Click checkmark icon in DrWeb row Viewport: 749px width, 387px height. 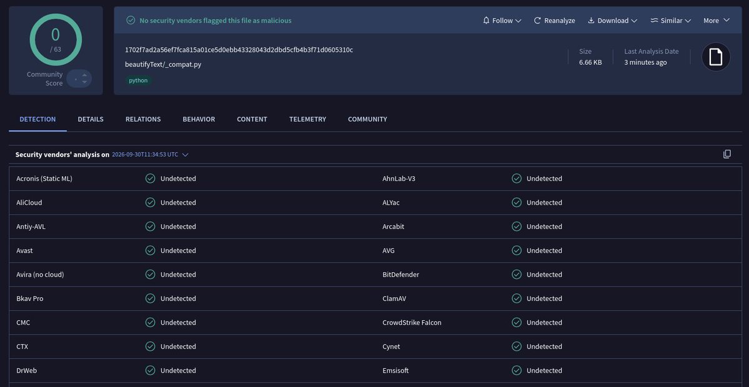tap(150, 370)
